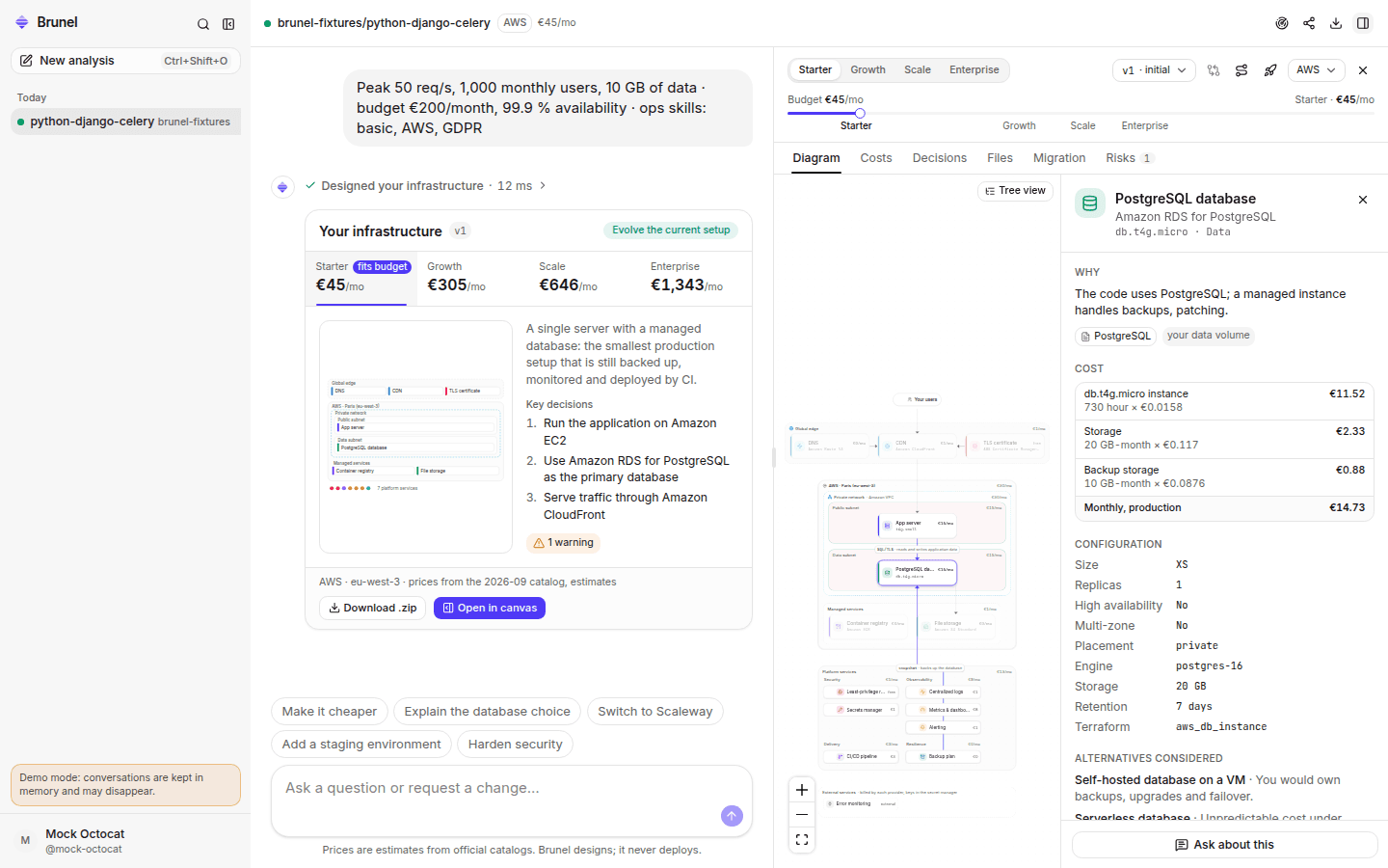Click the radar icon in the top bar
This screenshot has width=1388, height=868.
click(x=1282, y=23)
